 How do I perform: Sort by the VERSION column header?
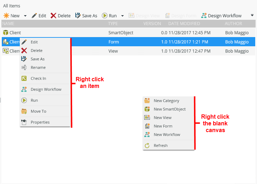(x=152, y=24)
